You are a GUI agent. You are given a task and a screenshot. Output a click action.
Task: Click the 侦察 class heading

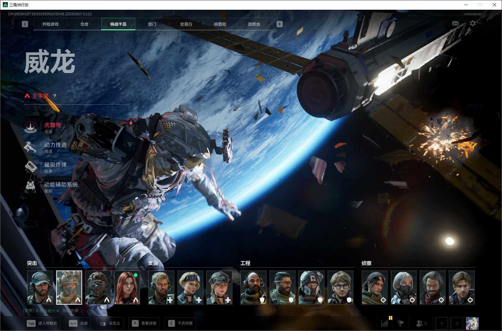coord(366,263)
